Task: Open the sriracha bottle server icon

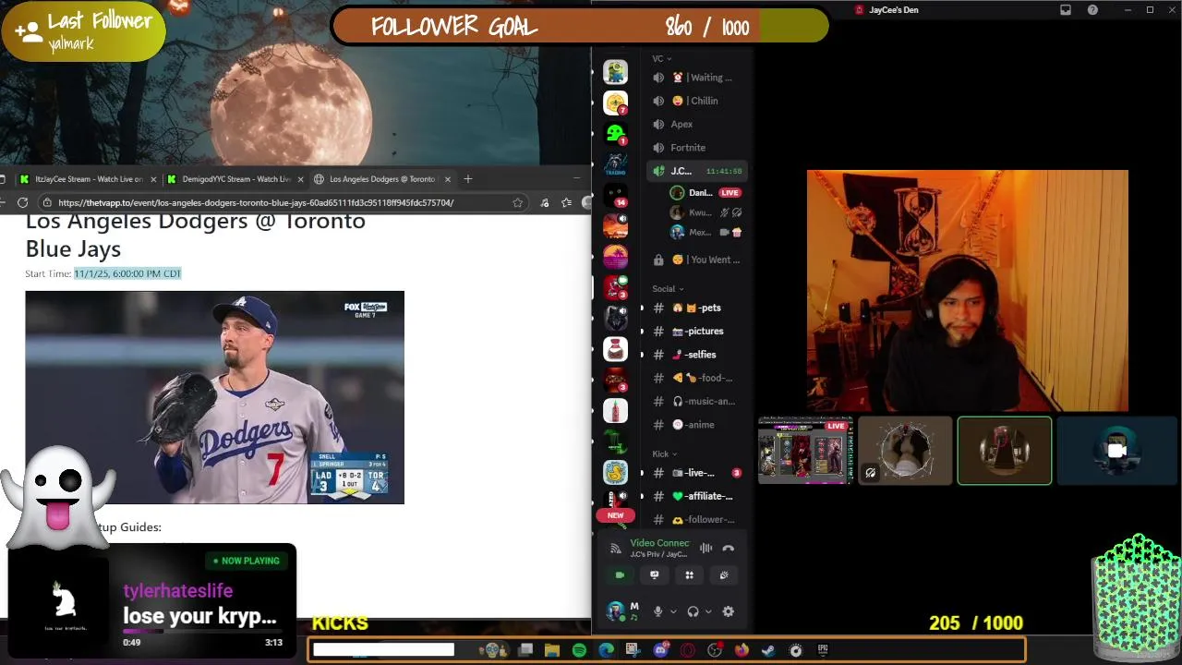Action: [615, 410]
